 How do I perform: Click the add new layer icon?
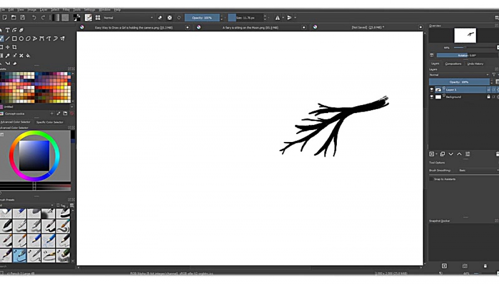click(432, 154)
